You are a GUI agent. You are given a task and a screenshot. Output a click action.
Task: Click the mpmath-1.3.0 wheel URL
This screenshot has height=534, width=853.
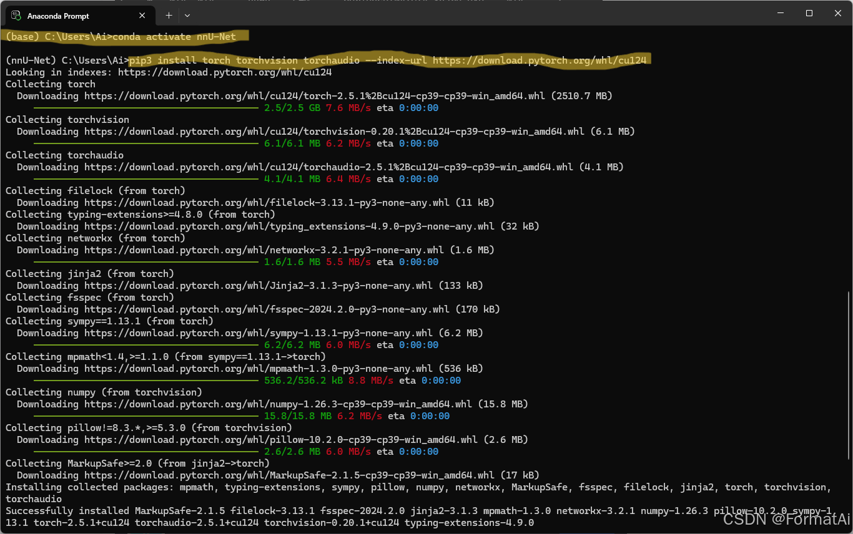coord(259,369)
